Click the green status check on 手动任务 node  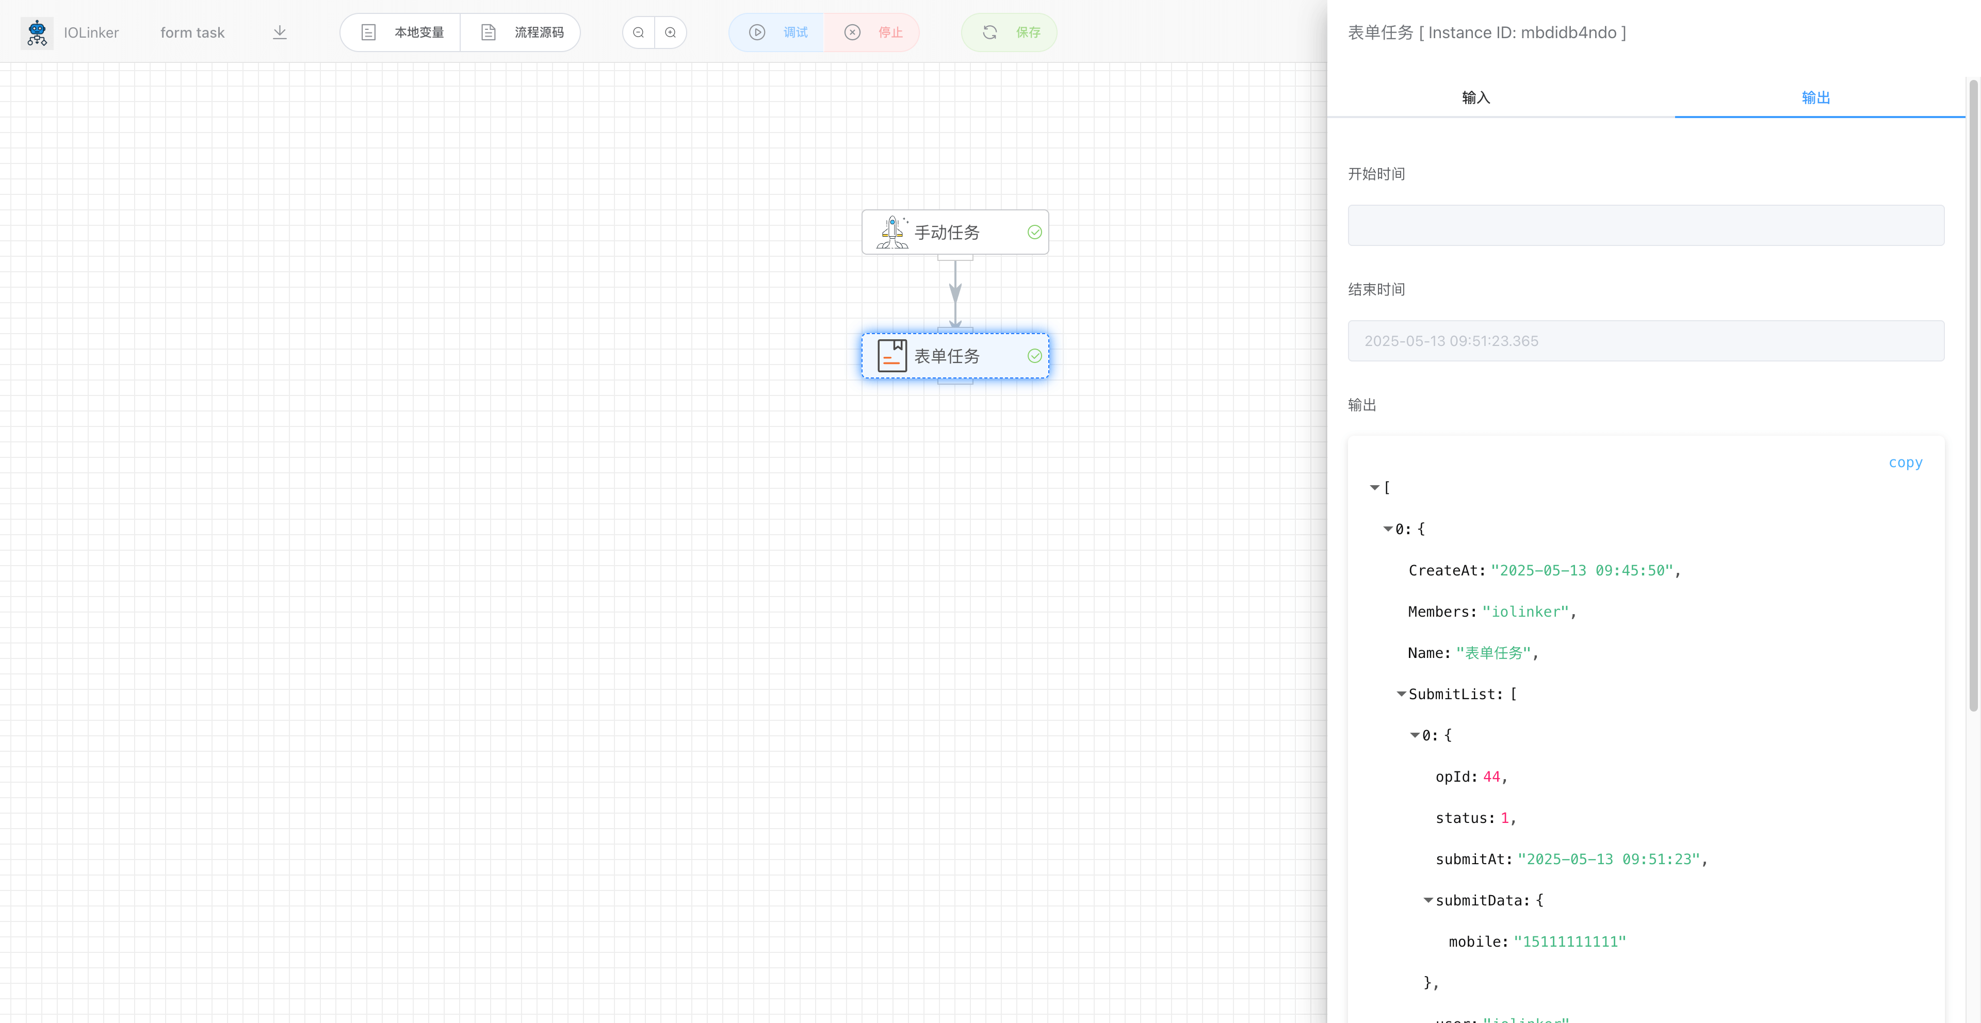1034,232
